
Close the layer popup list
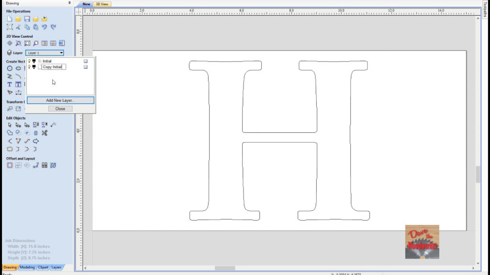(60, 109)
